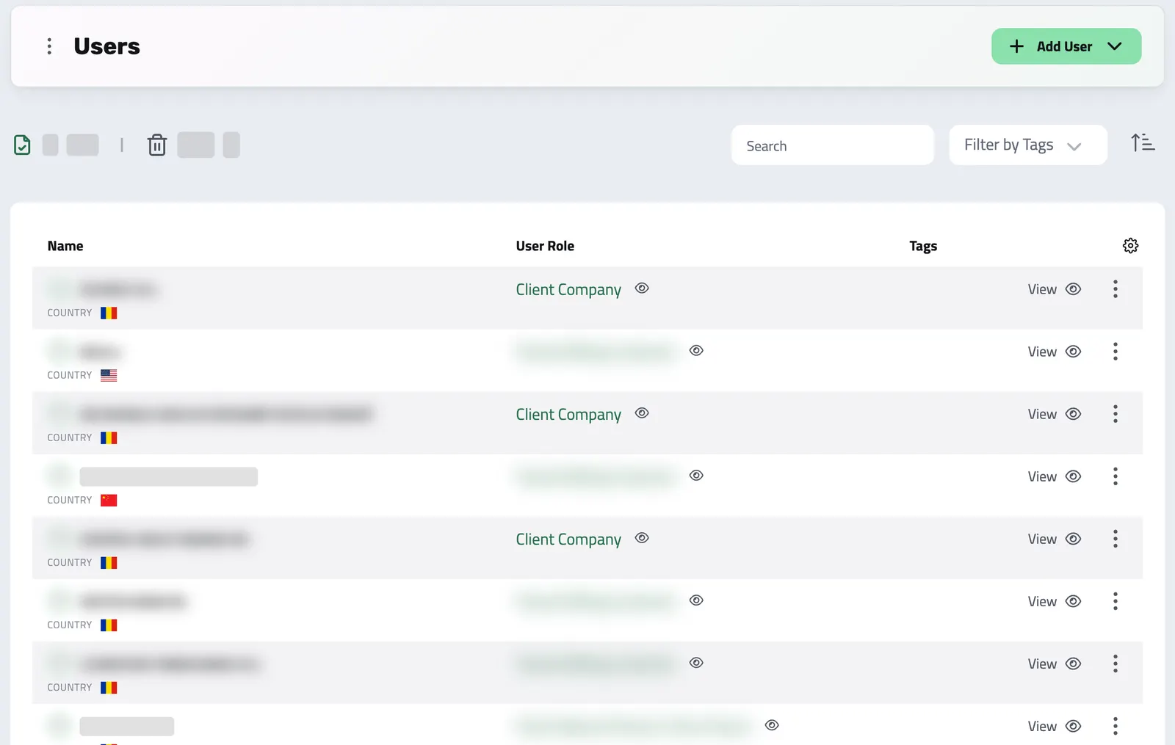Viewport: 1175px width, 745px height.
Task: Open Client Company link in fifth row
Action: 568,539
